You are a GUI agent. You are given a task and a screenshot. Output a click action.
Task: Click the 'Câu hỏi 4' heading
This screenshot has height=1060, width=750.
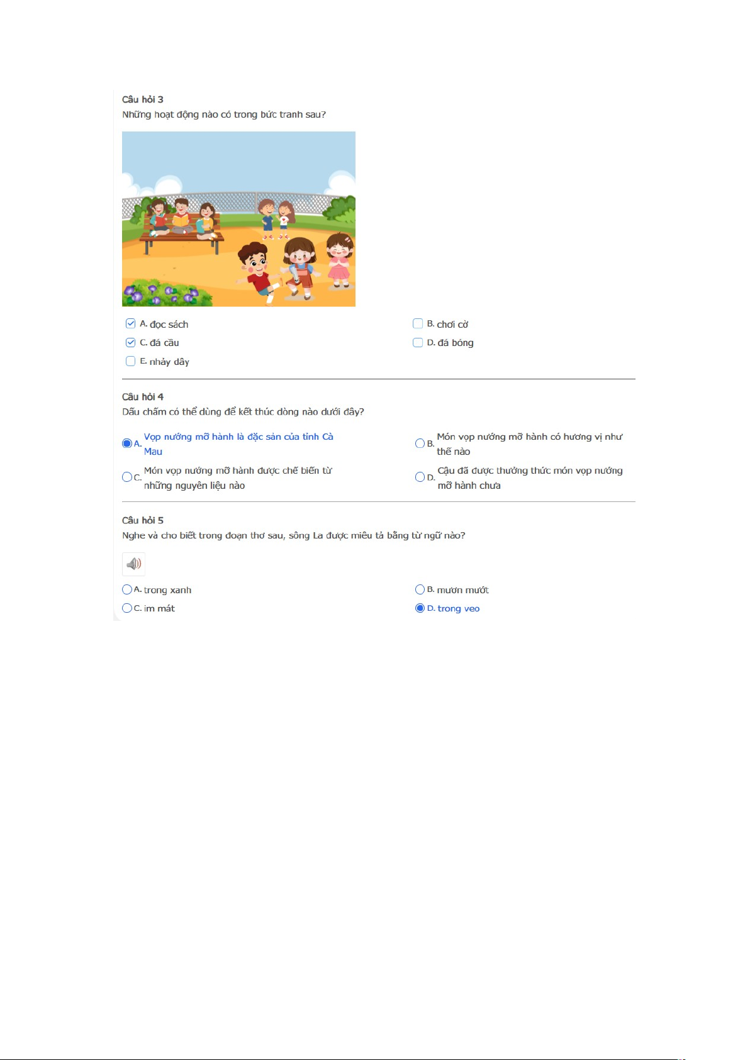point(143,397)
